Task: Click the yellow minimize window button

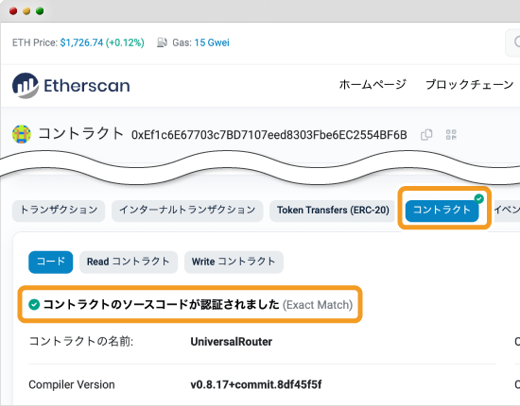Action: tap(26, 11)
